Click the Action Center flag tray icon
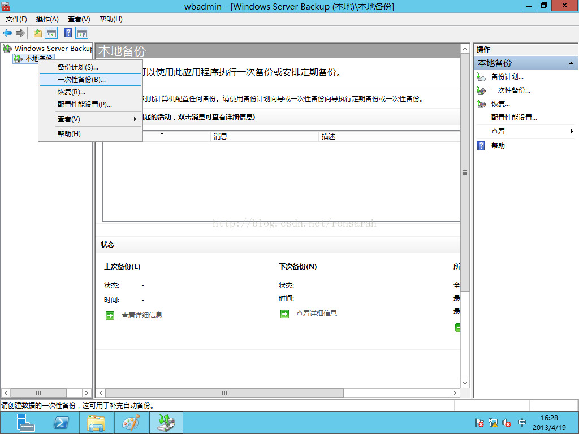The height and width of the screenshot is (434, 579). (479, 423)
